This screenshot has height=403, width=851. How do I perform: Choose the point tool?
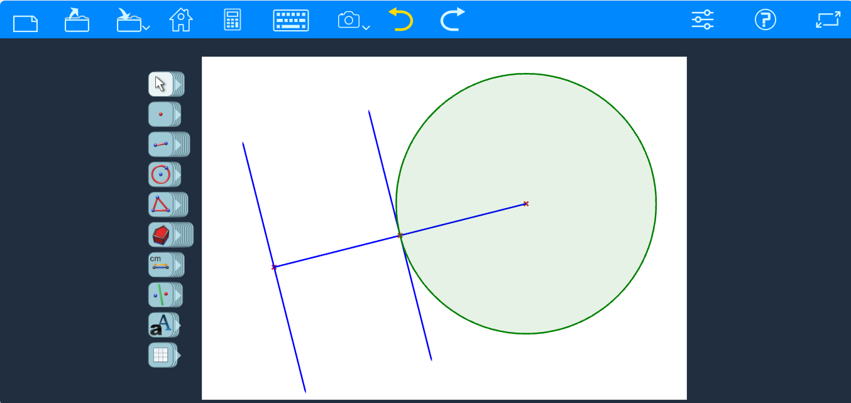(x=161, y=114)
